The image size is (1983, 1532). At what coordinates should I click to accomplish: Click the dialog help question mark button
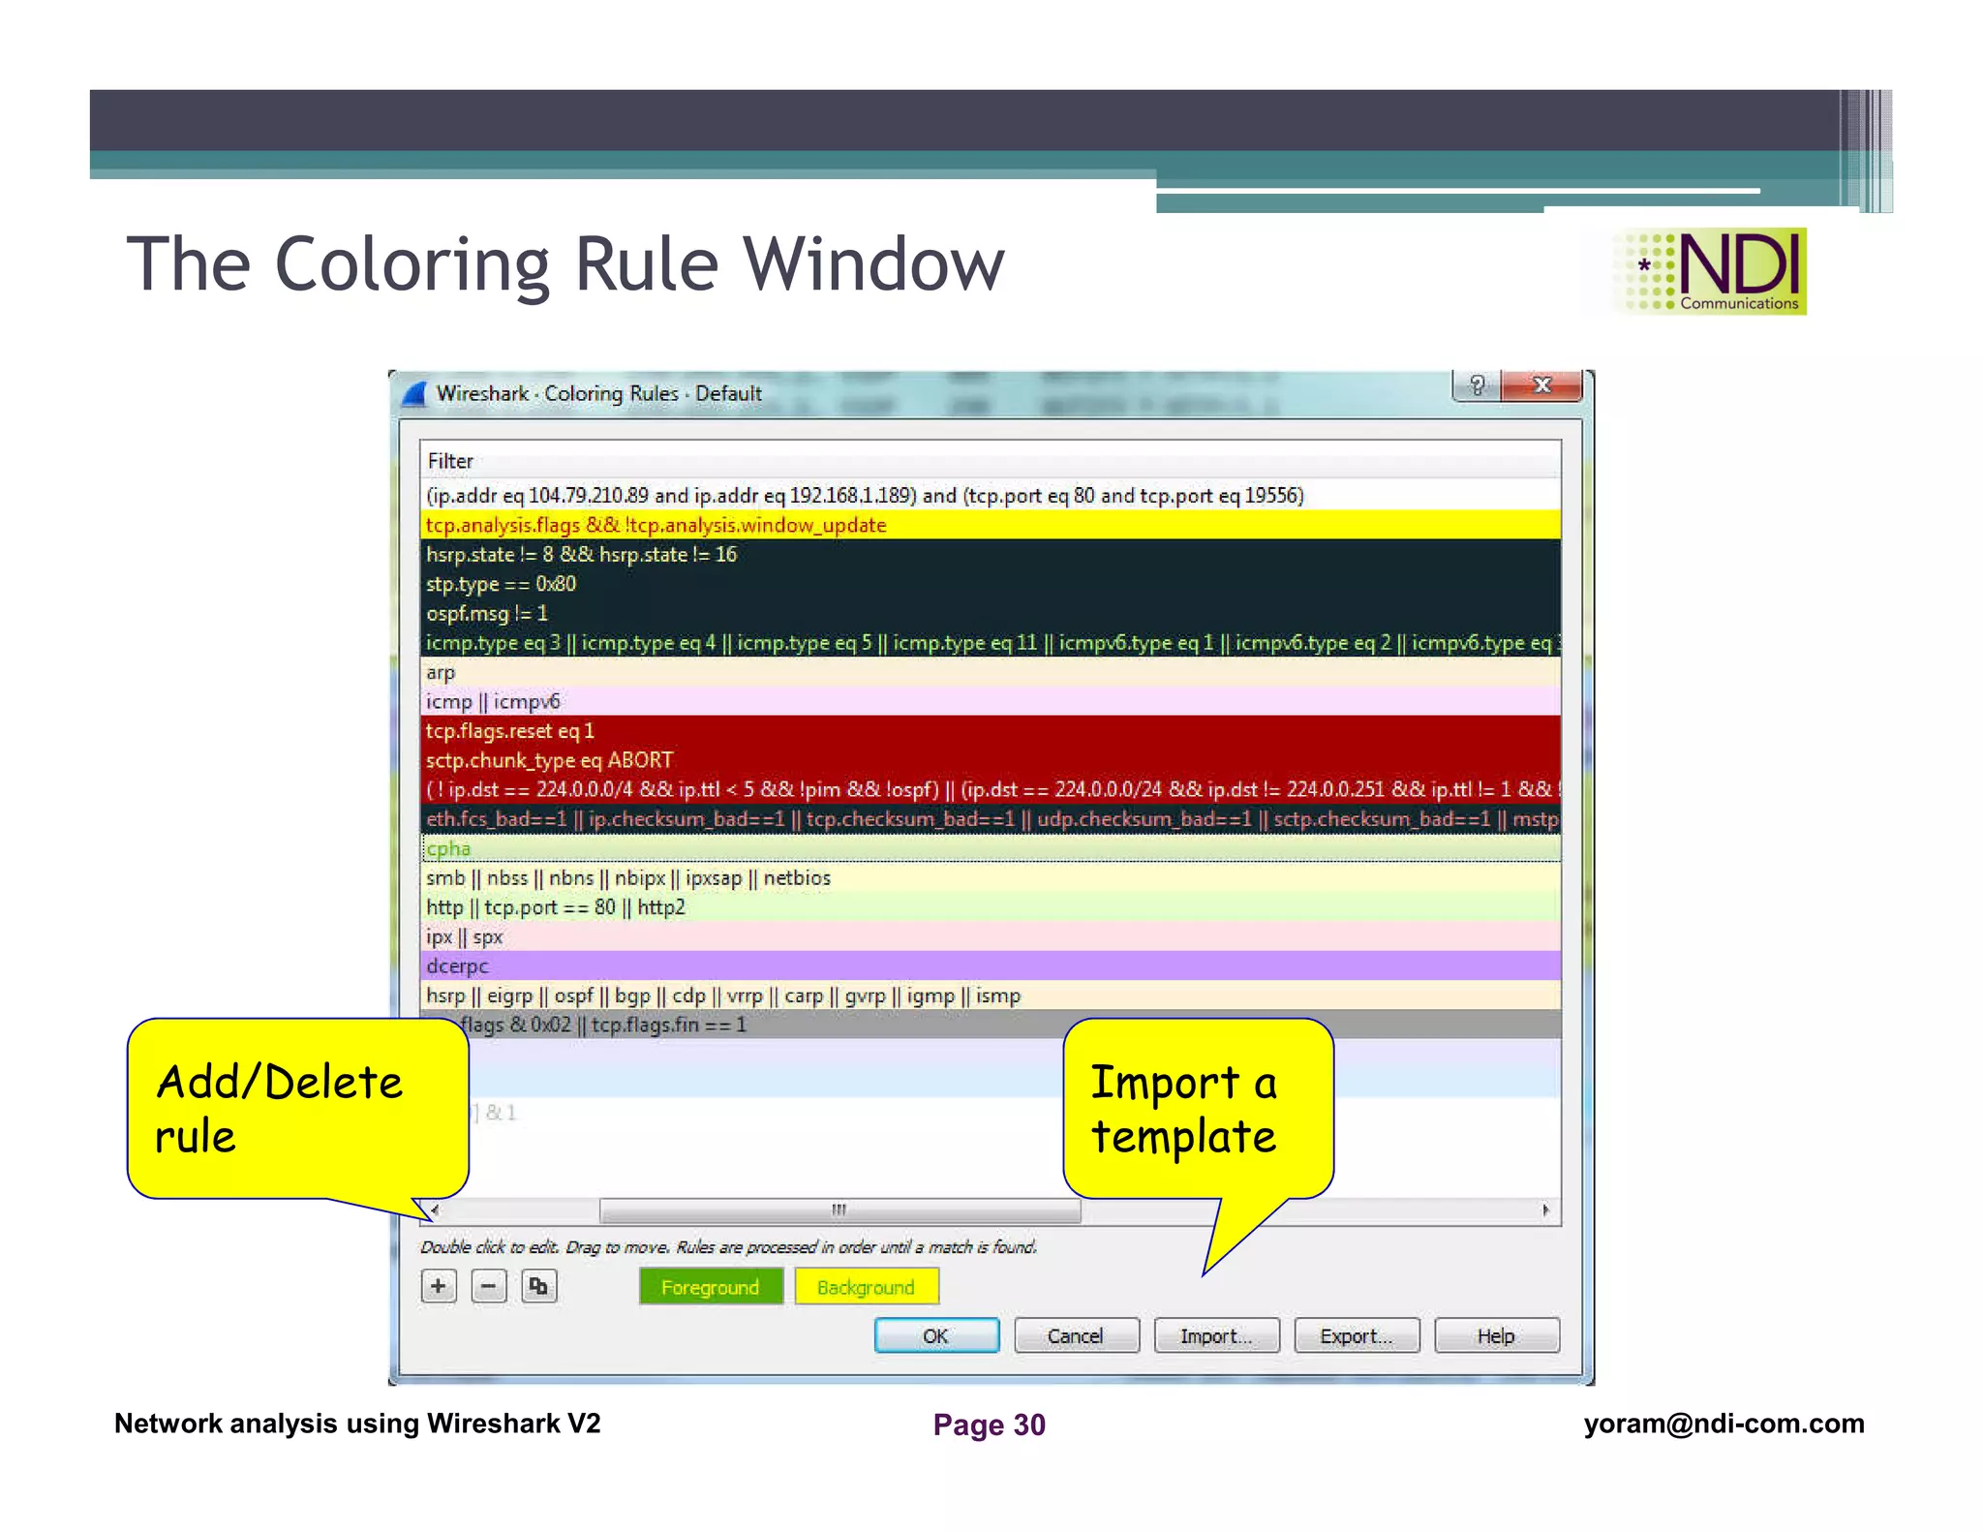click(x=1477, y=385)
